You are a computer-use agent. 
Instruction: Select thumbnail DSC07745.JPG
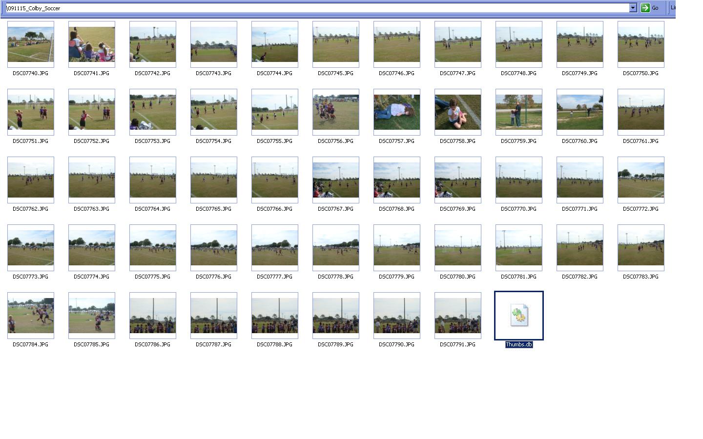[x=336, y=44]
